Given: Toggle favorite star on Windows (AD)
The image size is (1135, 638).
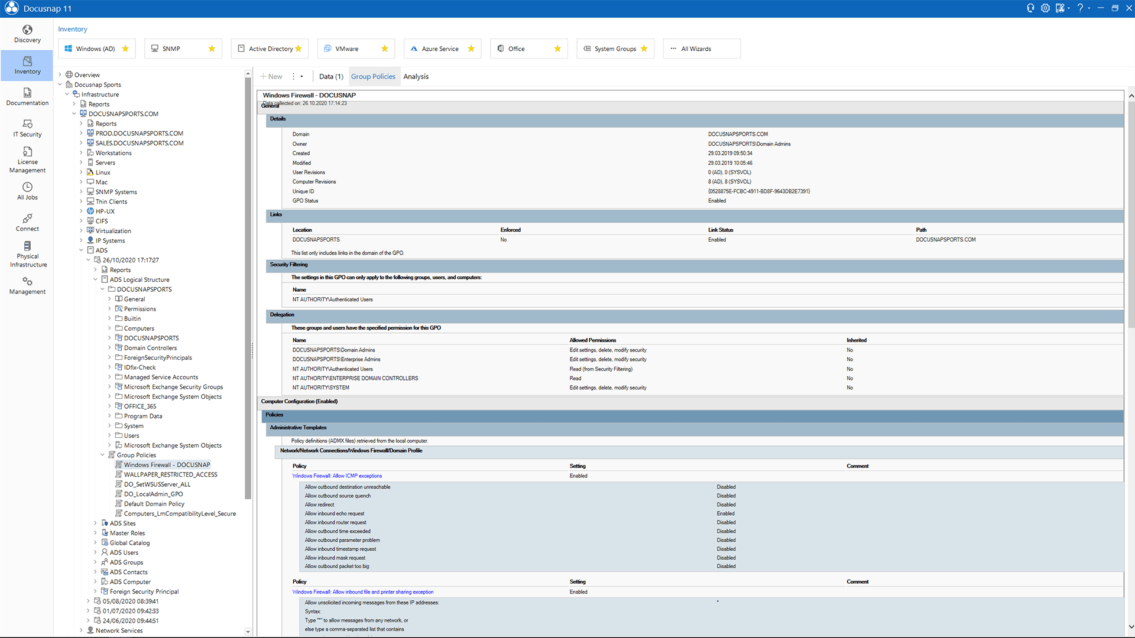Looking at the screenshot, I should [x=125, y=49].
